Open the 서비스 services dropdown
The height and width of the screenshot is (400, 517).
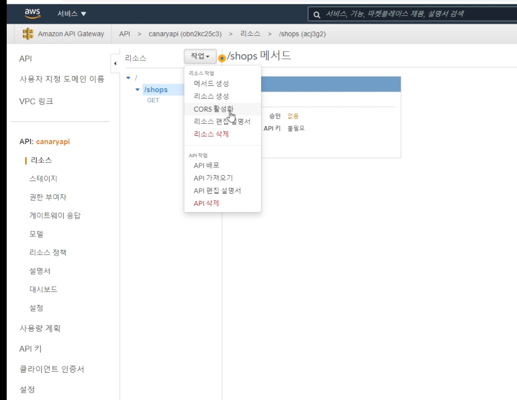click(72, 14)
